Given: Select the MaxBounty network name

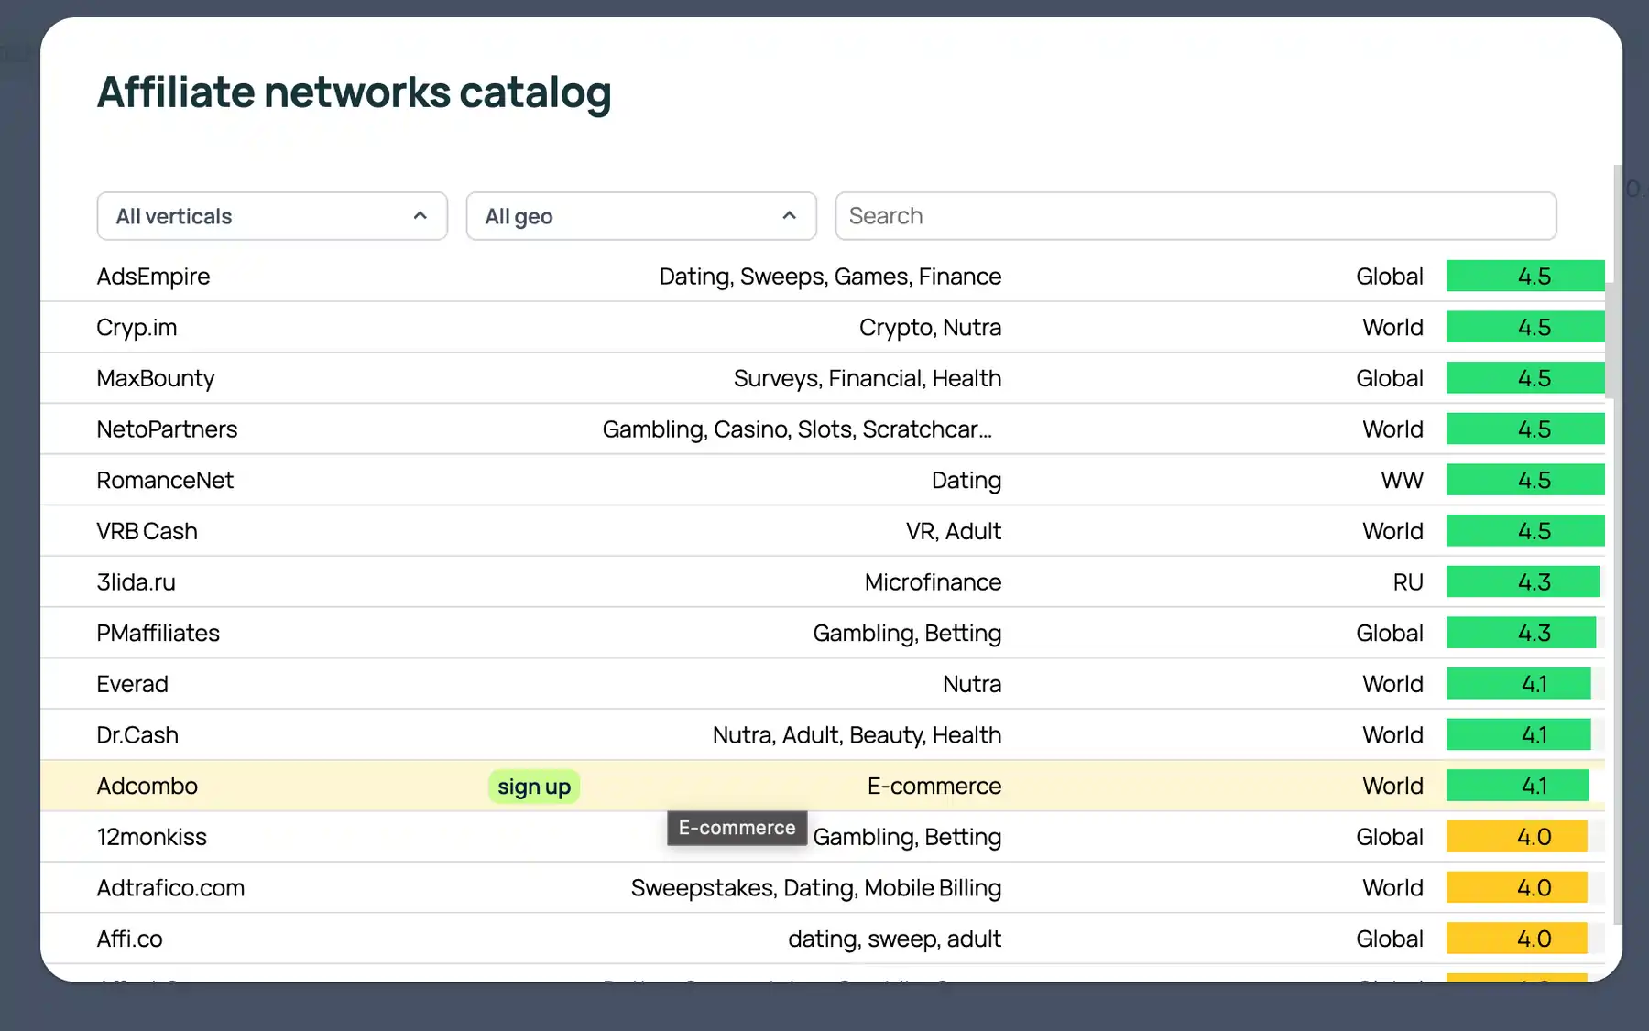Looking at the screenshot, I should pos(156,378).
